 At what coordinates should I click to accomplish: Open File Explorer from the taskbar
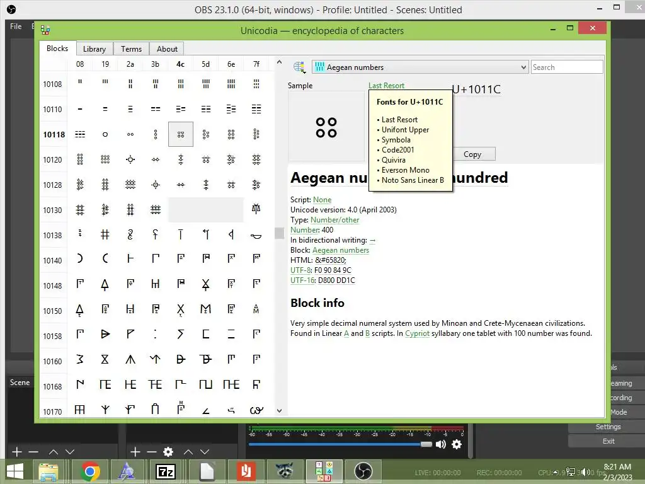pyautogui.click(x=49, y=471)
